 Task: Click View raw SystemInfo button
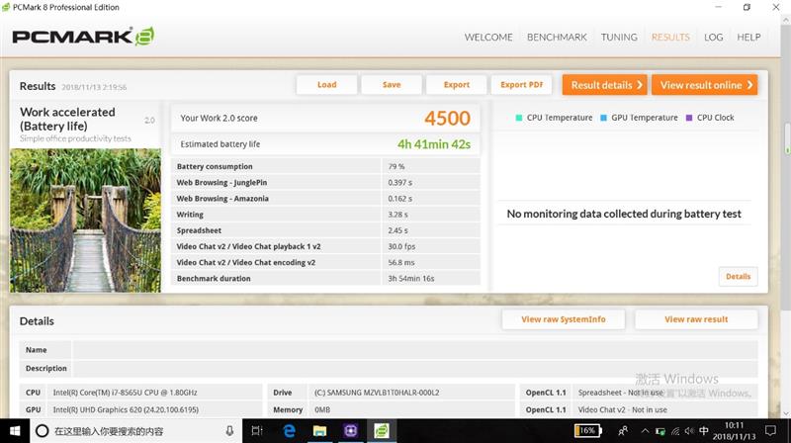(564, 319)
